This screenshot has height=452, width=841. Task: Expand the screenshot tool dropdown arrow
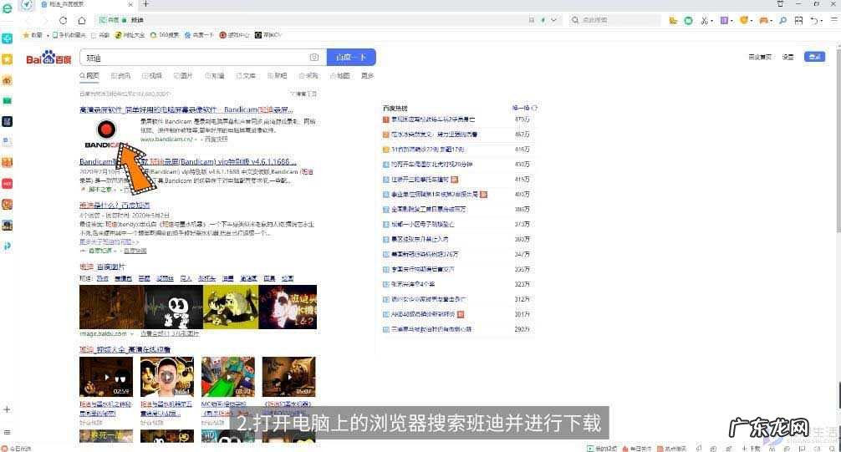[711, 21]
